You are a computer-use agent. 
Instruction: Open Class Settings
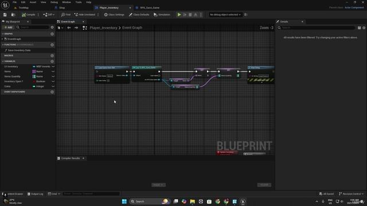(114, 15)
